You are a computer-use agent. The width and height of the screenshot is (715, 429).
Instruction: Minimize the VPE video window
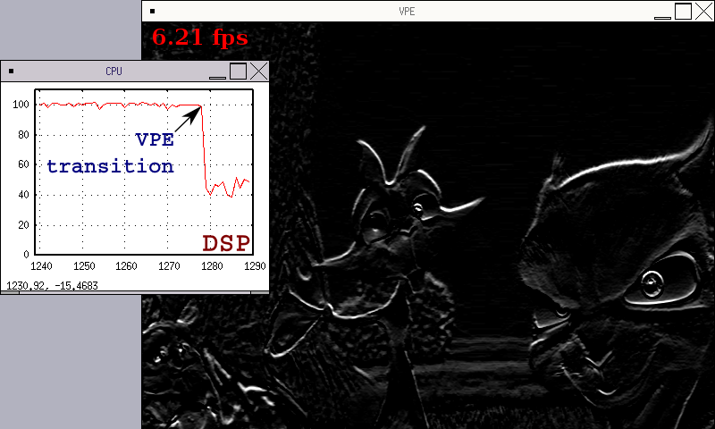662,12
